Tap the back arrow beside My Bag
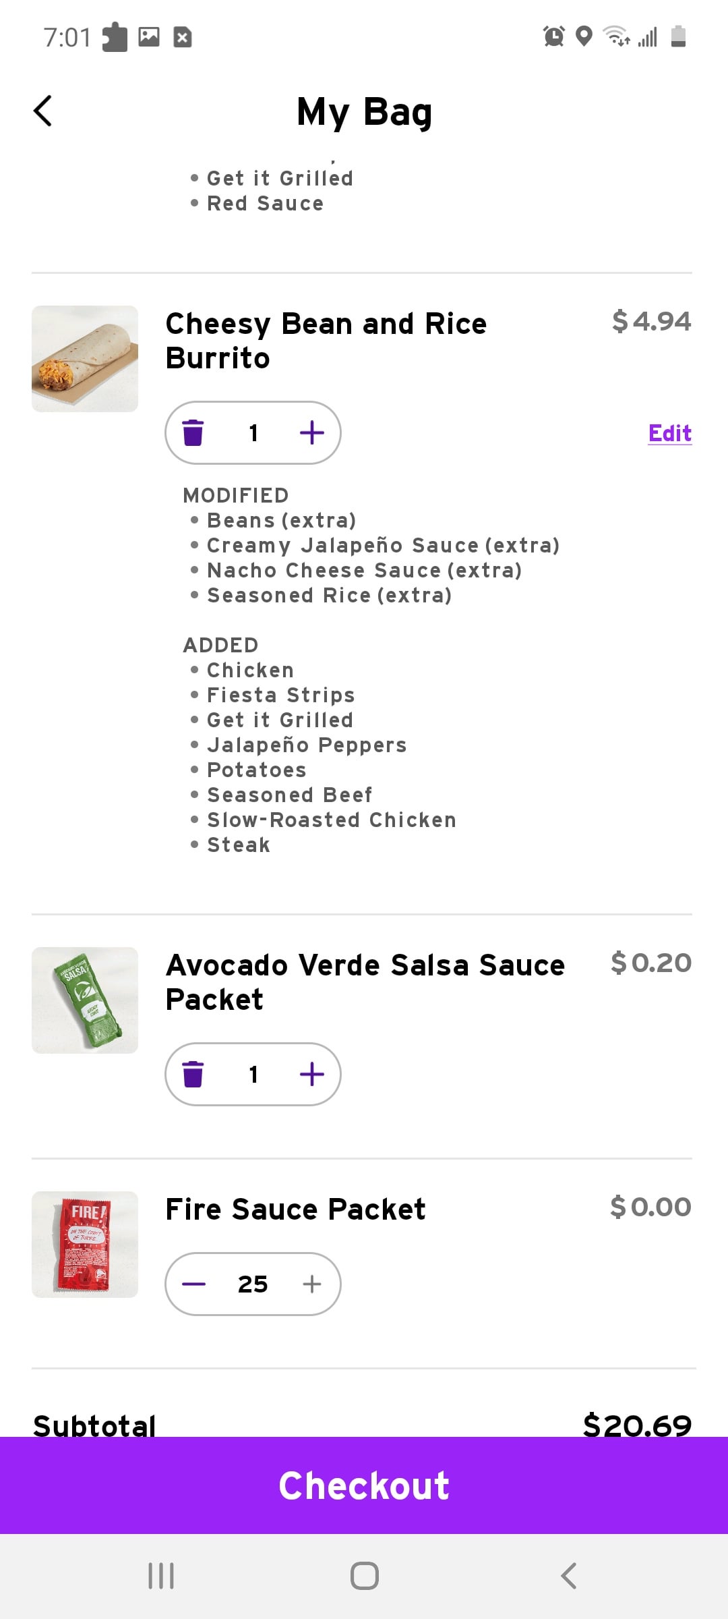This screenshot has height=1619, width=728. coord(43,111)
